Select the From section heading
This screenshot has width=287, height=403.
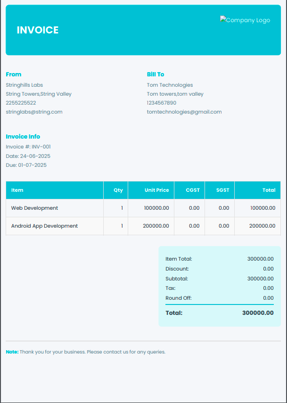point(13,74)
